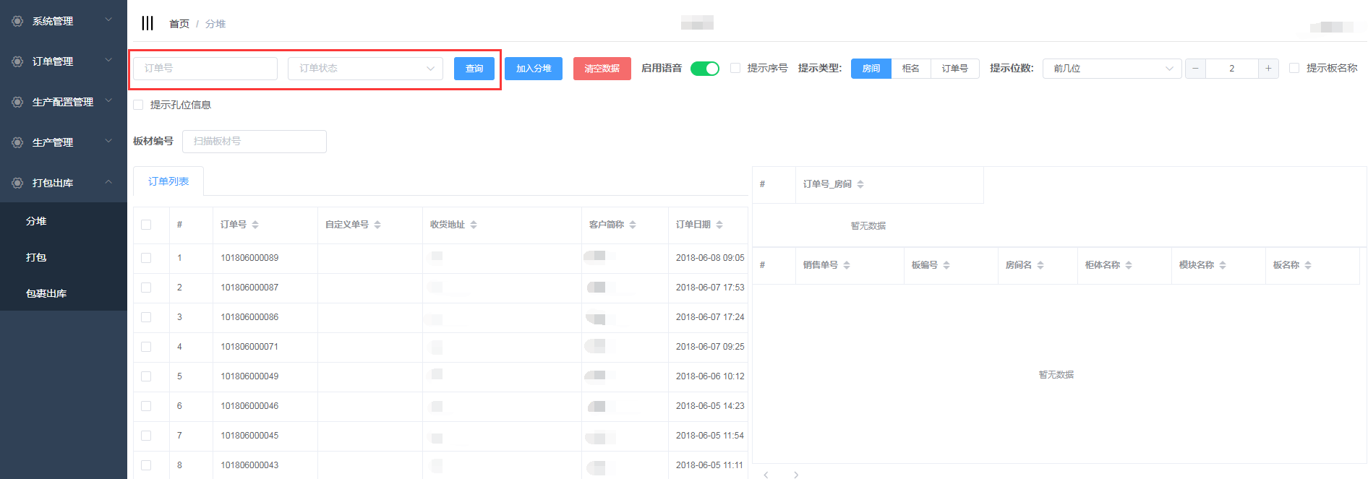
Task: Click the 扫描板材号 input field
Action: tap(254, 142)
